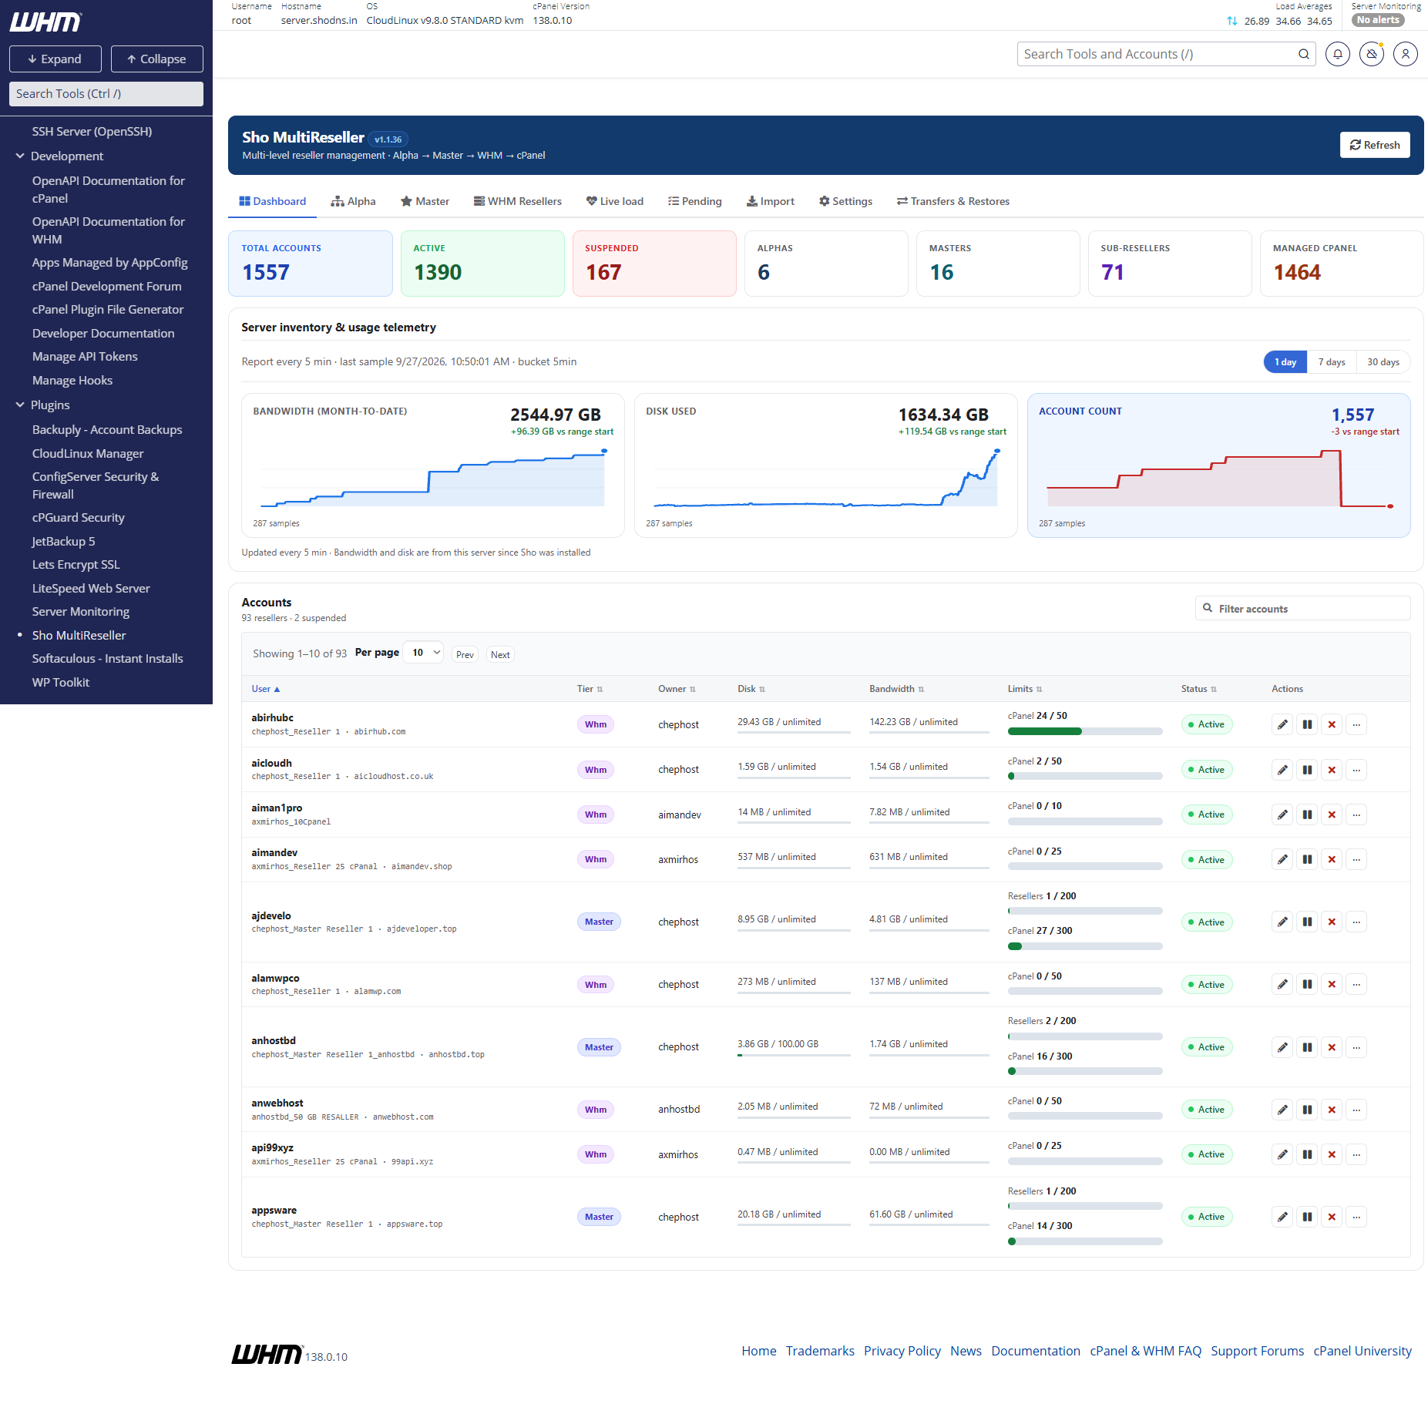The width and height of the screenshot is (1428, 1404).
Task: Go to Prev page of accounts
Action: click(465, 655)
